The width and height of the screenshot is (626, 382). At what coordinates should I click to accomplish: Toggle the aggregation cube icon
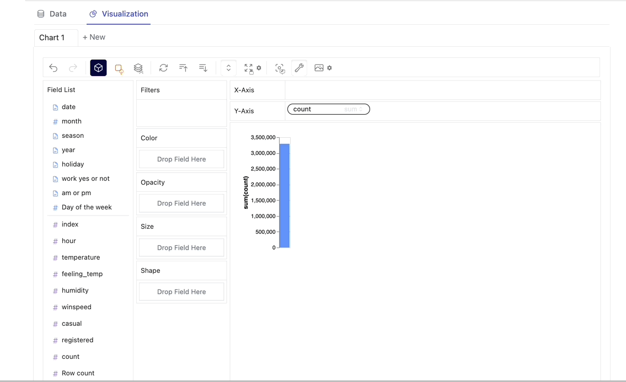tap(98, 68)
